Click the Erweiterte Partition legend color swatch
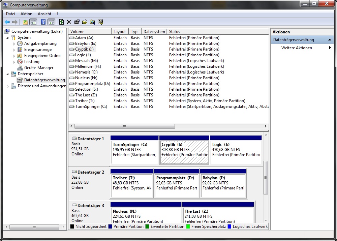Screen dimensions: 337x241 (x=147, y=227)
